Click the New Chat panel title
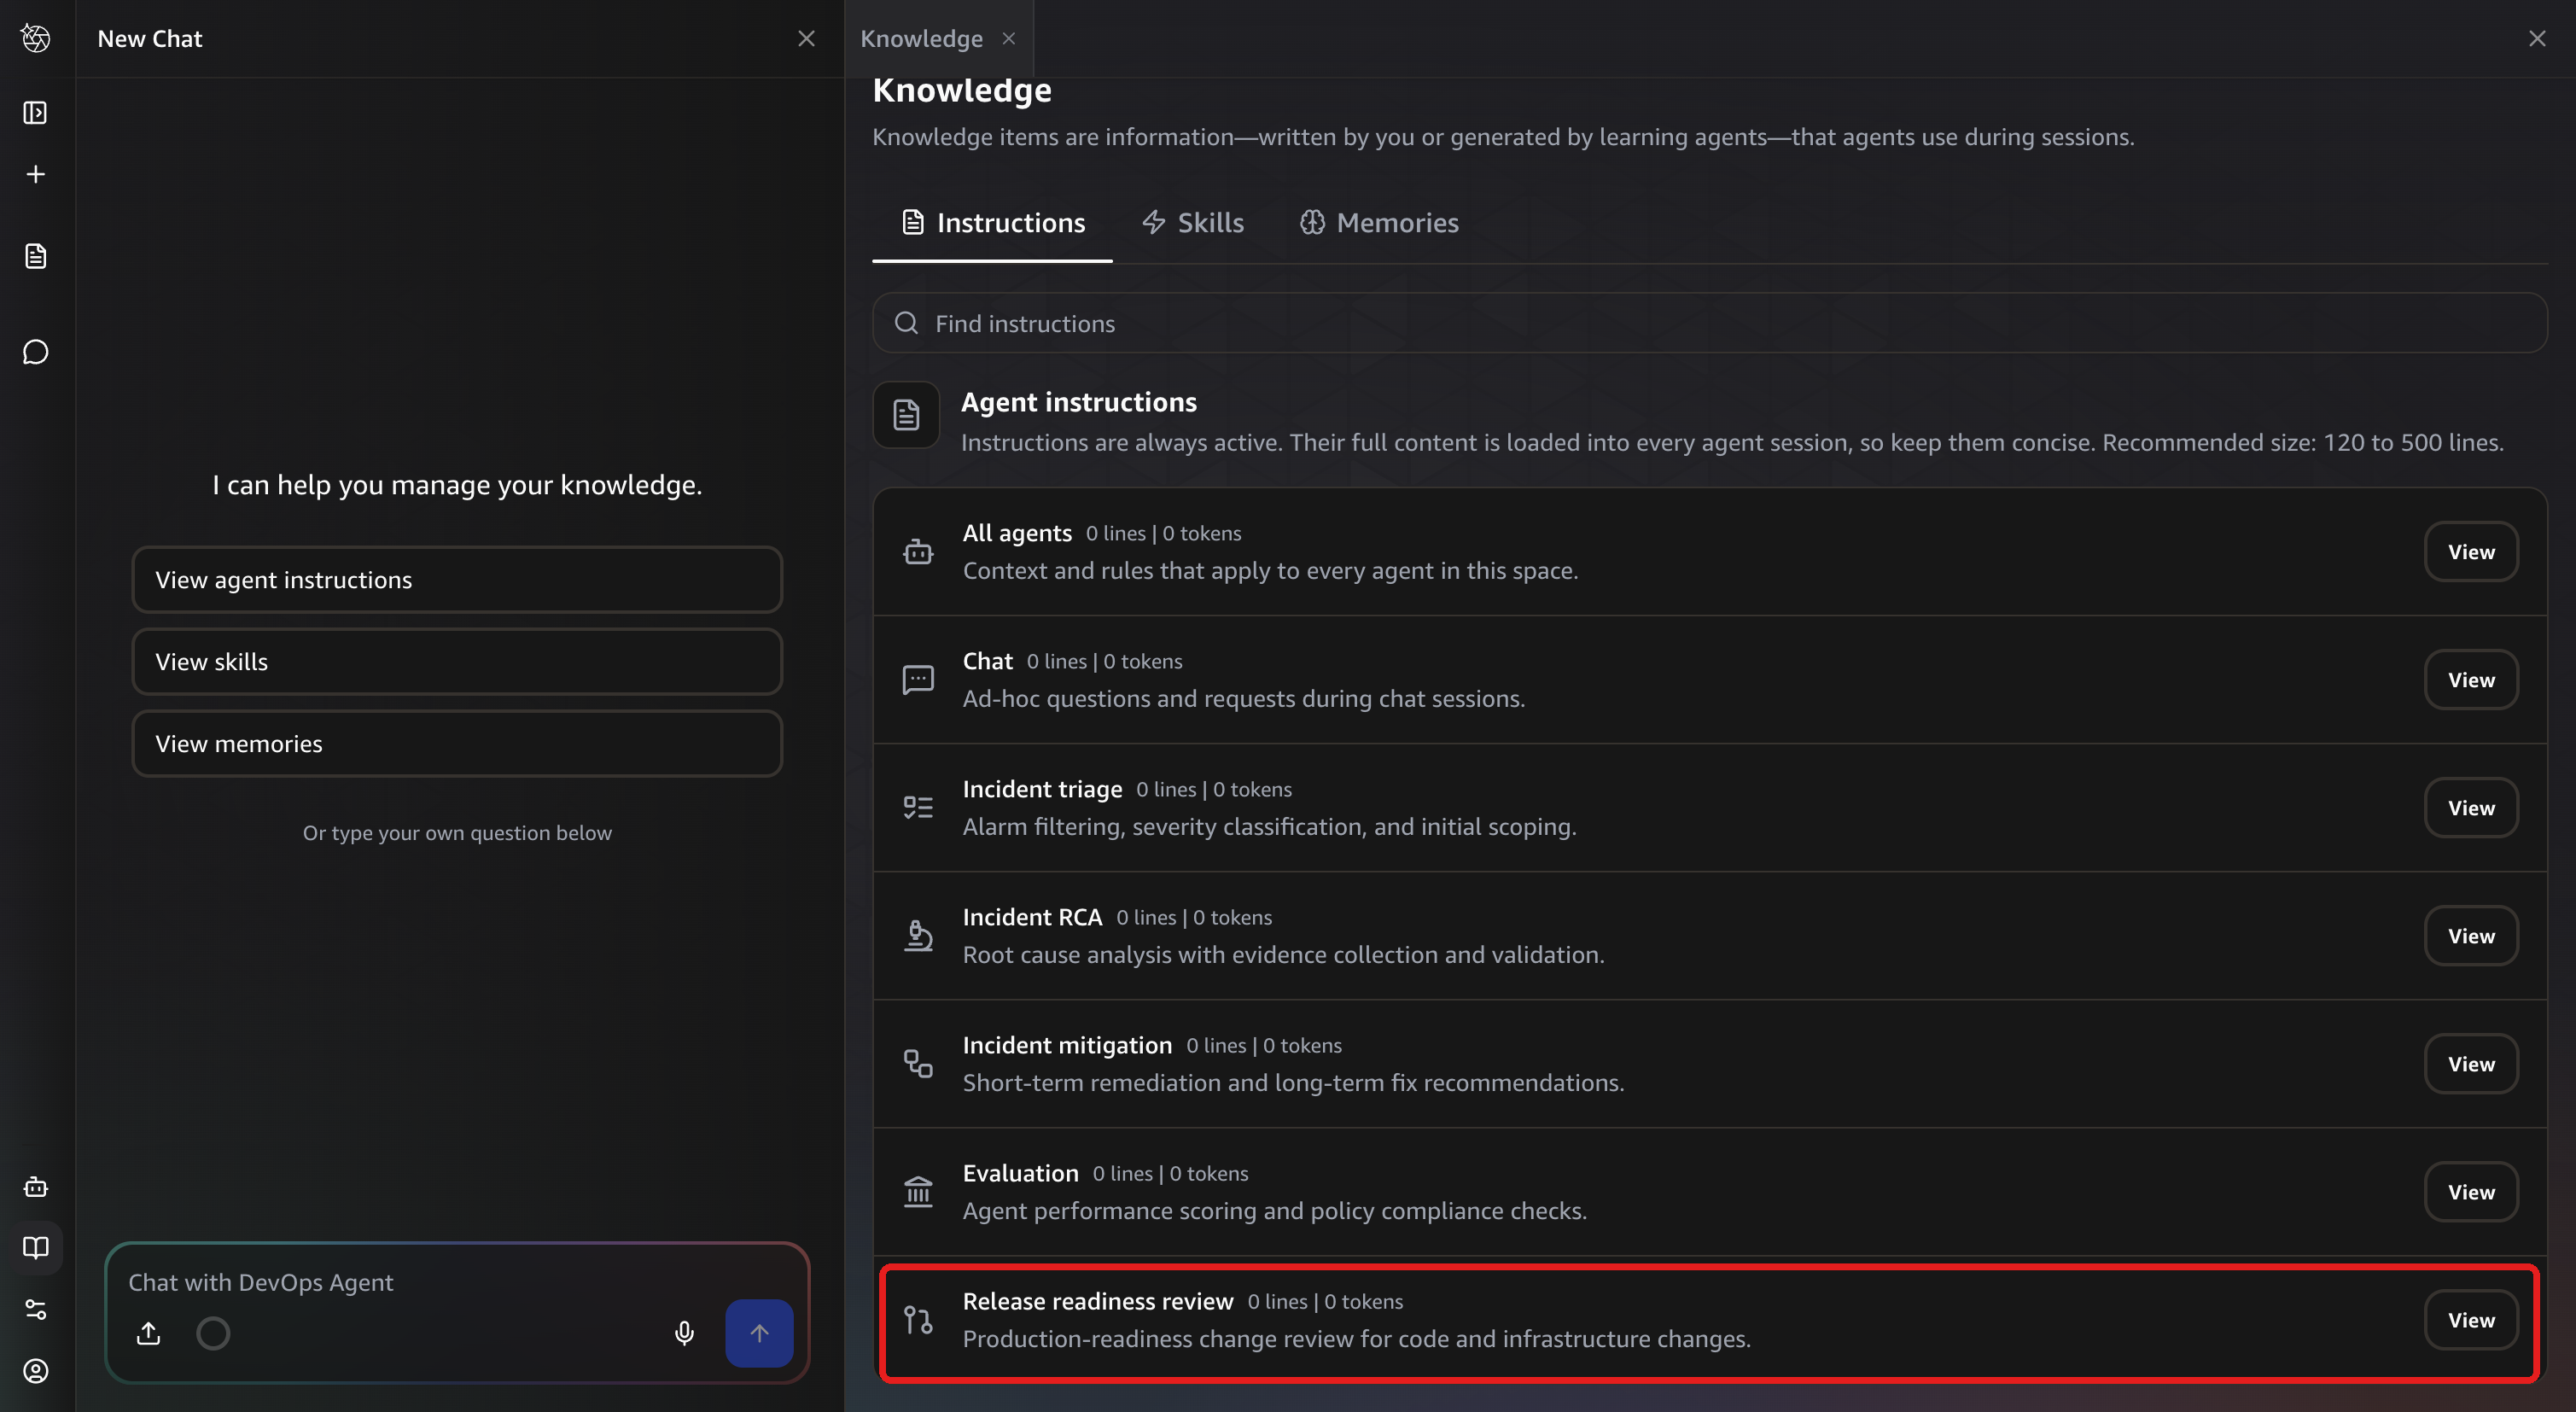This screenshot has width=2576, height=1412. point(150,38)
